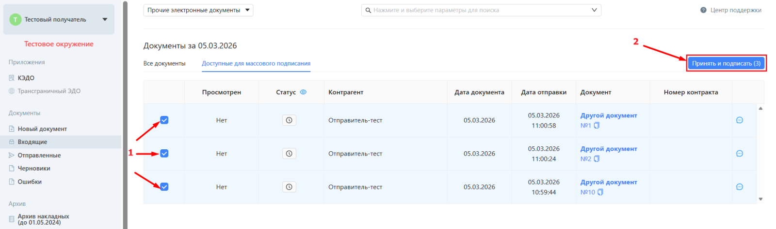Click Принять и подписать (3) button

[x=726, y=63]
